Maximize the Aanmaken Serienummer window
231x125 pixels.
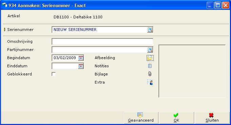[218, 6]
